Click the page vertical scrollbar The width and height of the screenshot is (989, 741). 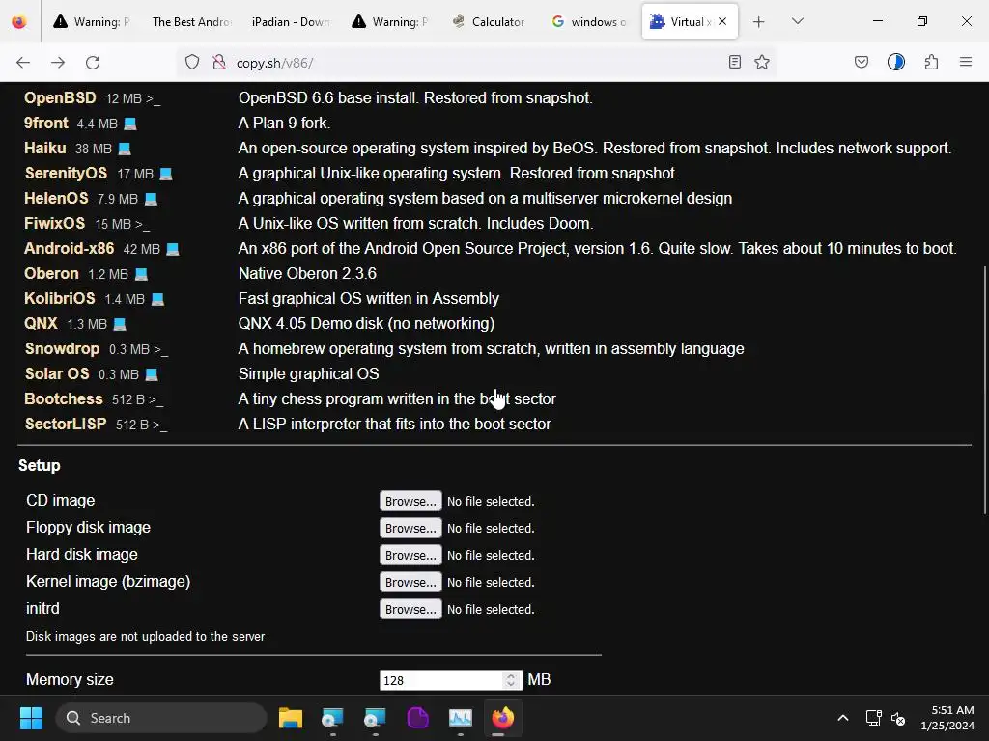coord(984,391)
